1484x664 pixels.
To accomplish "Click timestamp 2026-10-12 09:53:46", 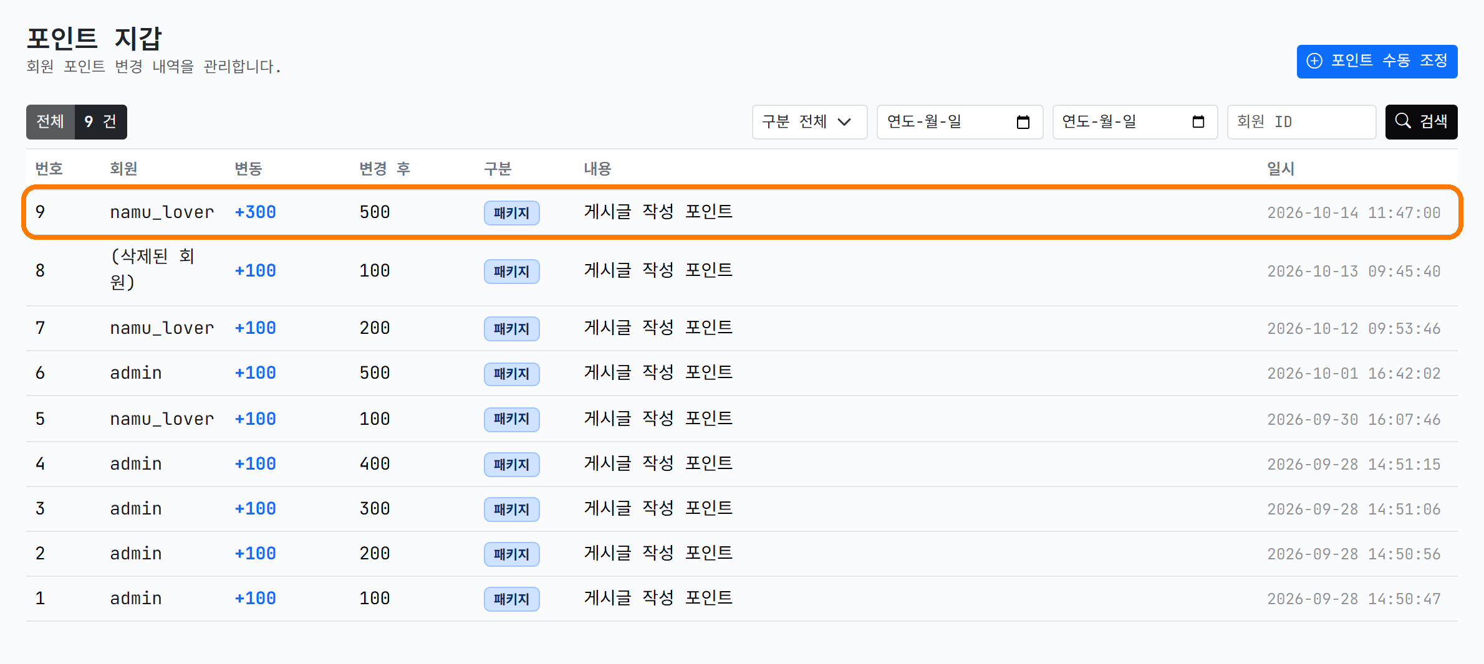I will point(1354,329).
